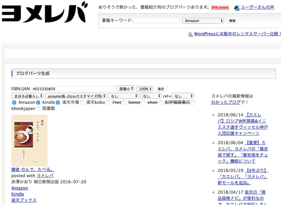Toggle the checkbox left of Amazon label
281x205 pixels.
tap(14, 103)
